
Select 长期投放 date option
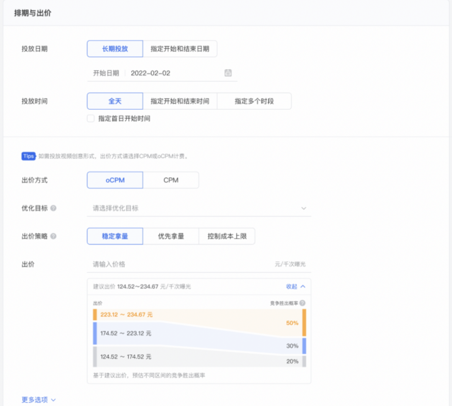click(115, 49)
